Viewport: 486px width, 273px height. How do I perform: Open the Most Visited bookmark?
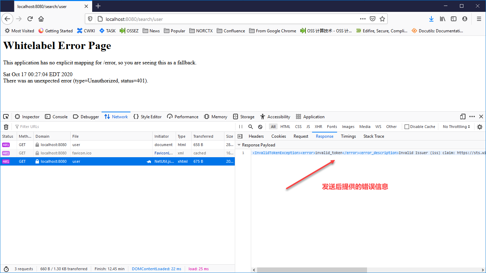(19, 31)
